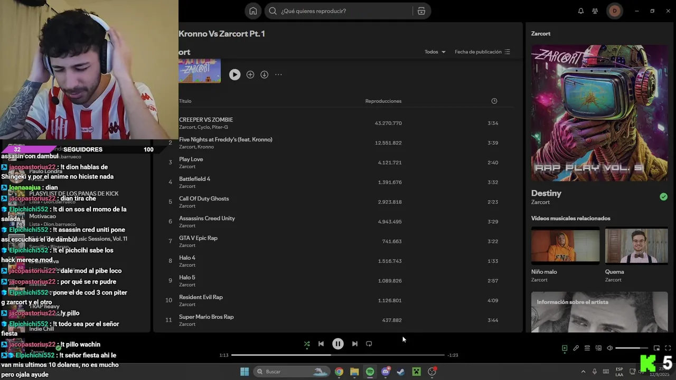Open Piter-G artist link
This screenshot has width=676, height=380.
[x=220, y=127]
